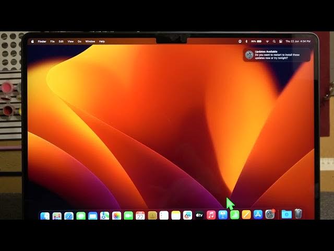Screen dimensions: 334x251
Task: Open the Help menu
Action: click(x=102, y=41)
